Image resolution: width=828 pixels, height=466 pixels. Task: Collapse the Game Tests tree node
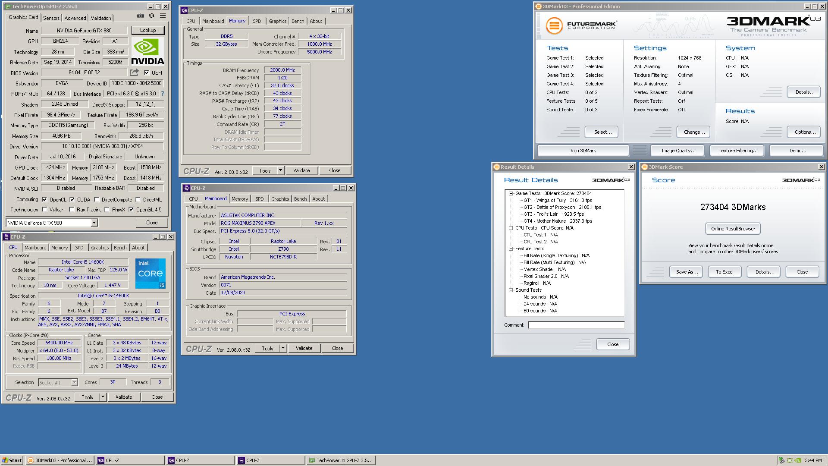[511, 193]
